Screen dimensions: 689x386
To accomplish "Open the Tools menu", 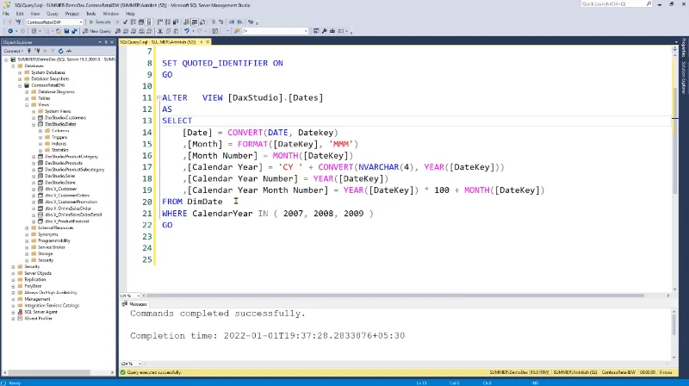I will pyautogui.click(x=91, y=14).
